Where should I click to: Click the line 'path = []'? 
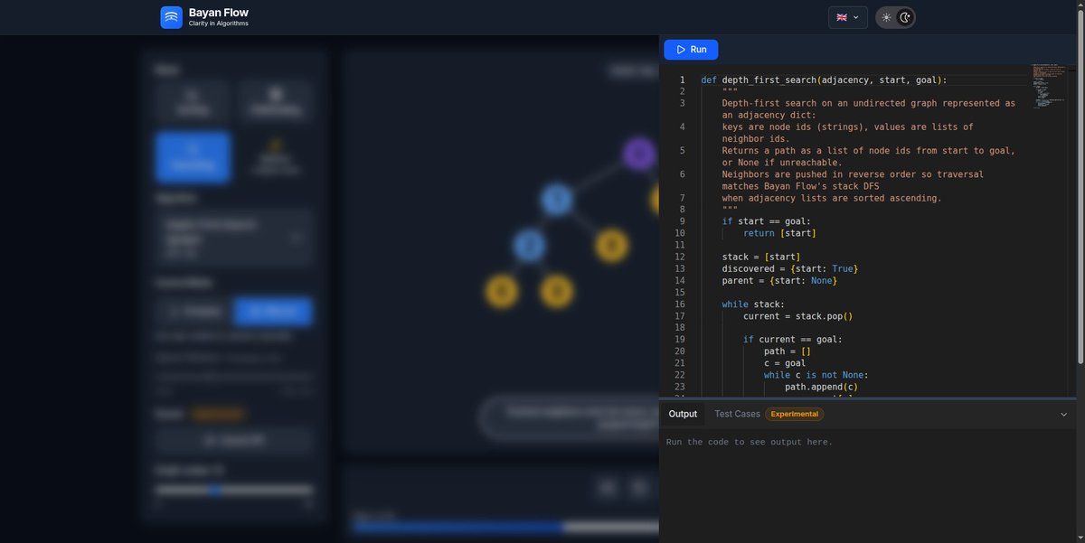(788, 351)
